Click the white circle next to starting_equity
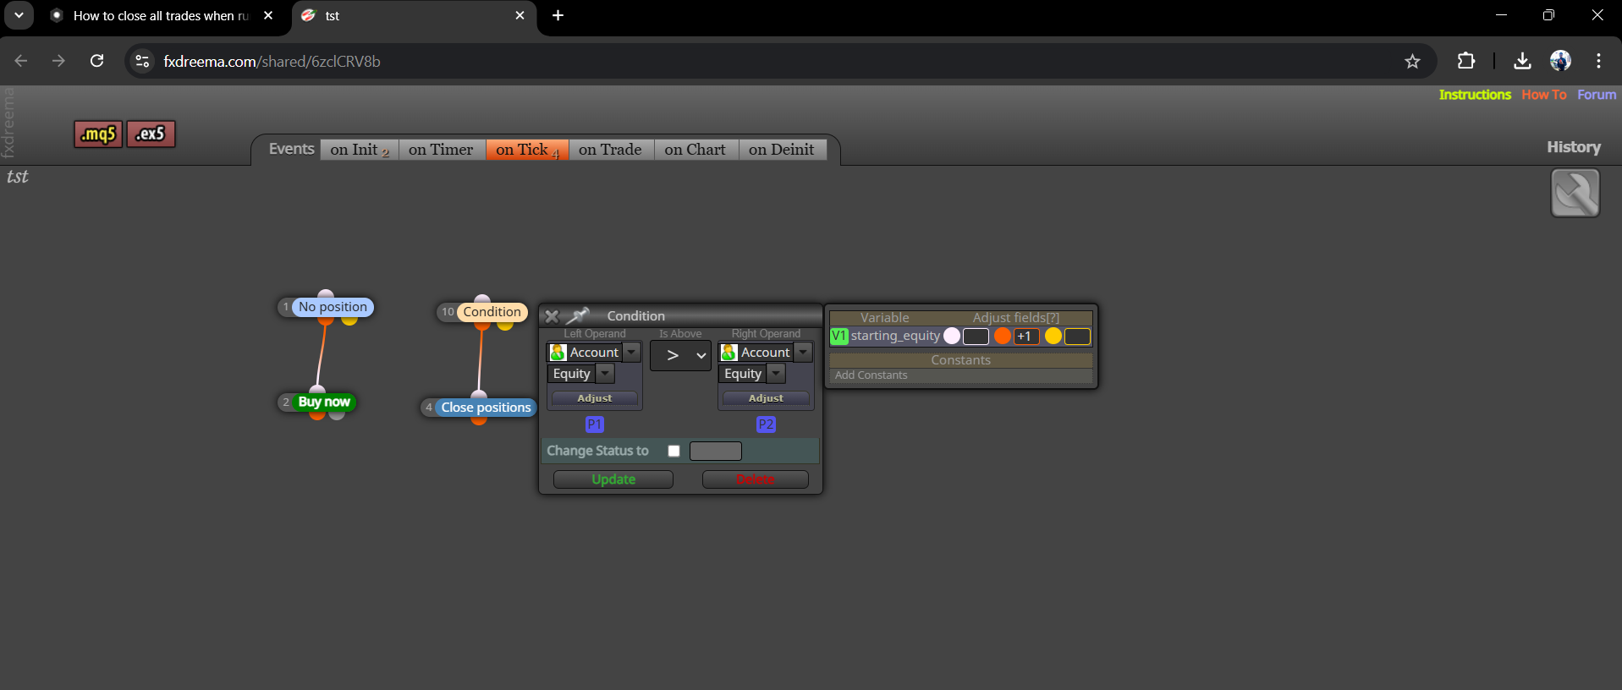 coord(952,336)
